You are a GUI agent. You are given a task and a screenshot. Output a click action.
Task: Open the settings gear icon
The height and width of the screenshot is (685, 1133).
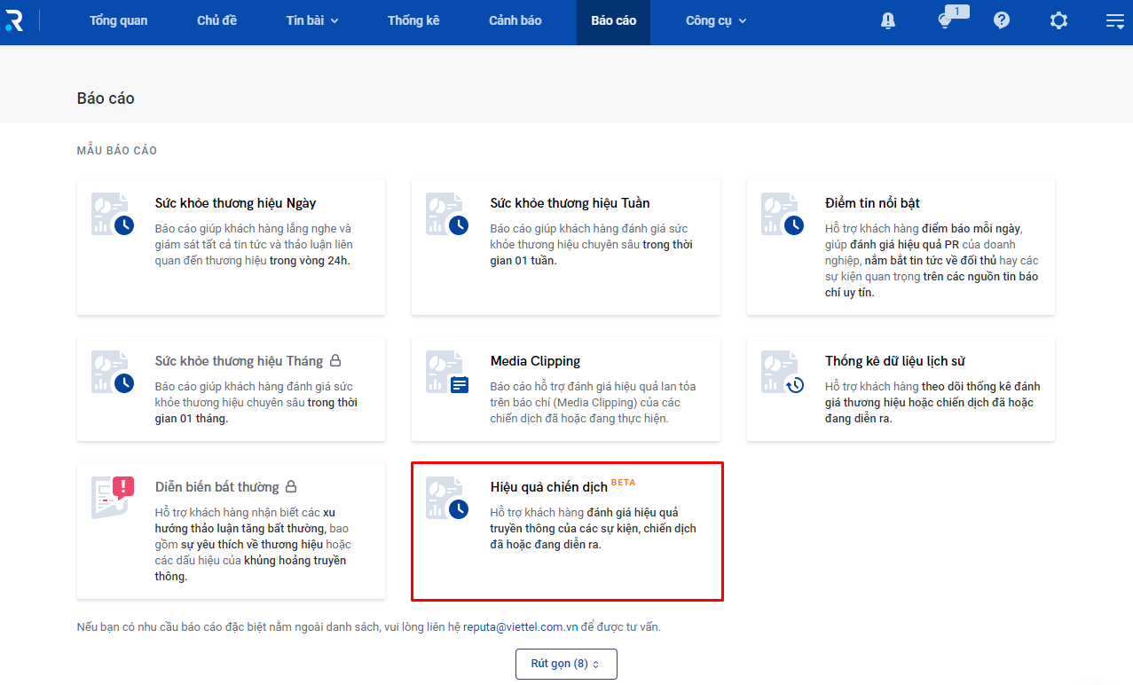pos(1058,20)
